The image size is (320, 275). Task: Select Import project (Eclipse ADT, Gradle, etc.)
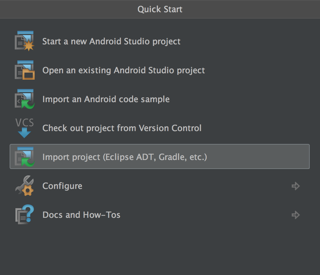160,156
